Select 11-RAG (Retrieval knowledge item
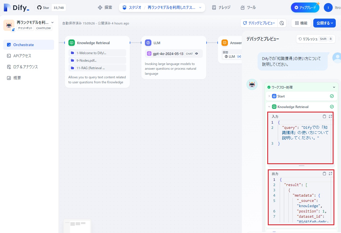 (x=97, y=68)
